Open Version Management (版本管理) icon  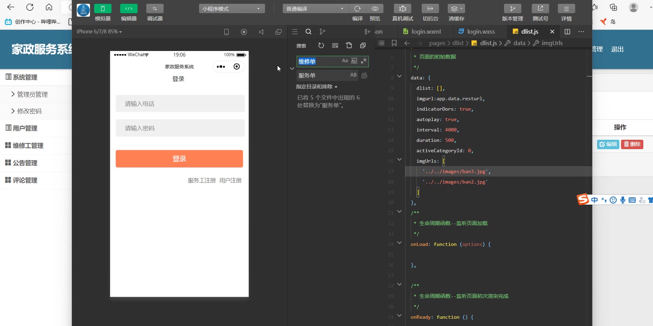click(x=512, y=9)
